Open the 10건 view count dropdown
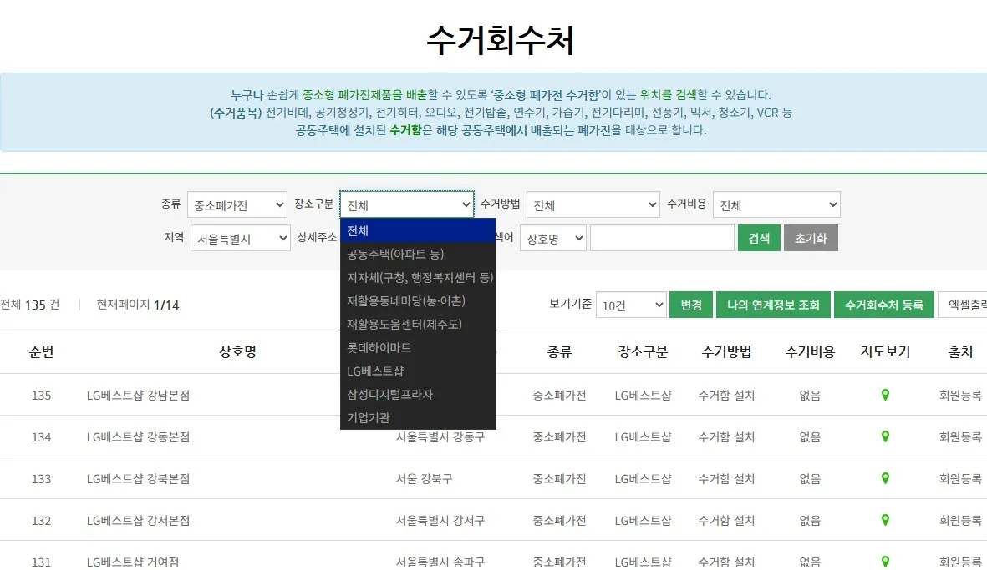Screen dimensions: 987x570 631,305
